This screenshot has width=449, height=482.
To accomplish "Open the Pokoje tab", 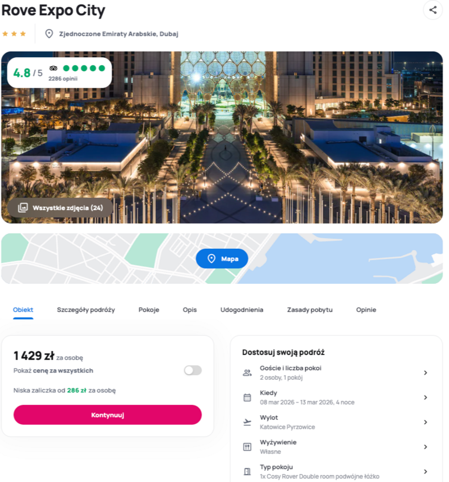I will coord(149,310).
